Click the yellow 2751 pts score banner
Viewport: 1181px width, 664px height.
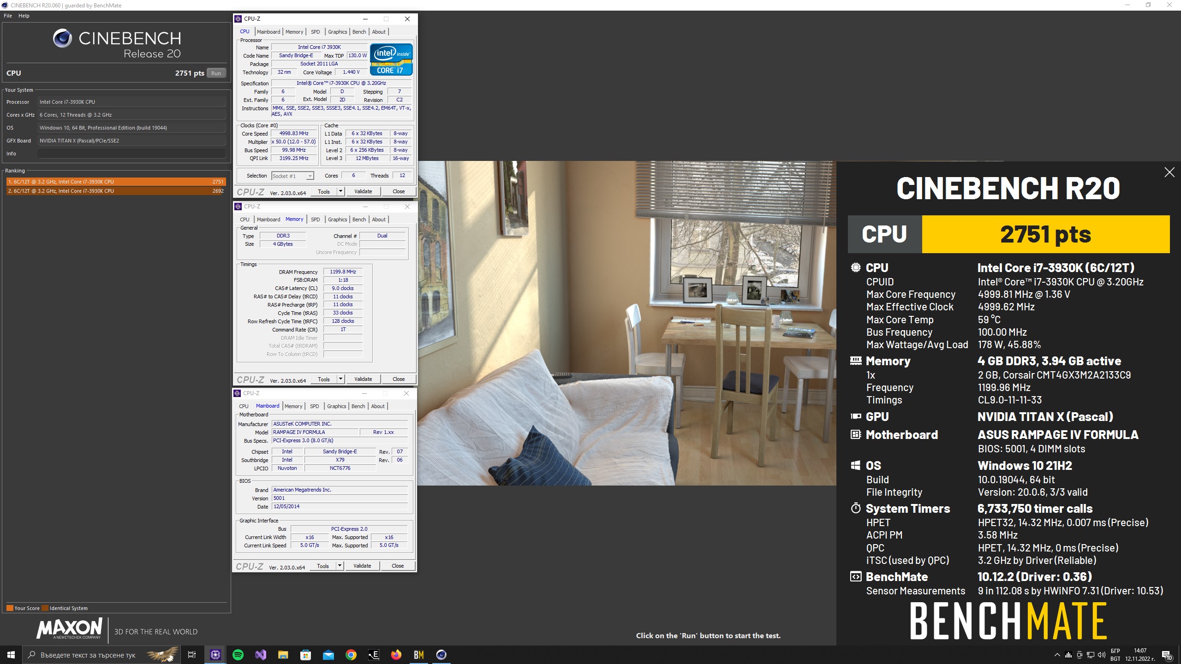coord(1045,234)
